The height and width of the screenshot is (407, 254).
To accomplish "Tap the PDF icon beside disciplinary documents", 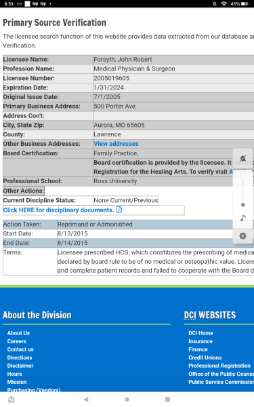I will (119, 210).
